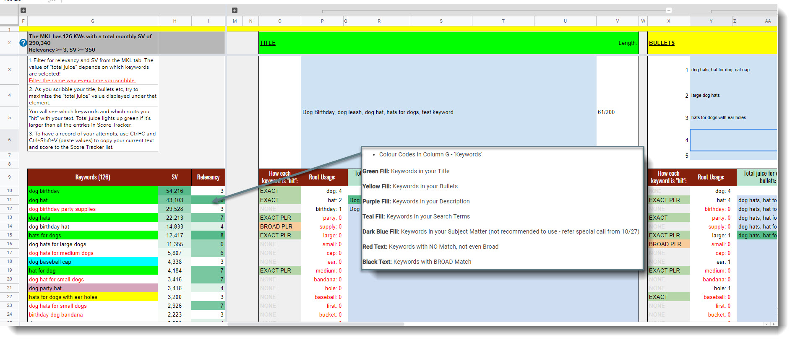Click the 'Total juice for bullets' heading cell
Image resolution: width=795 pixels, height=343 pixels.
(757, 177)
